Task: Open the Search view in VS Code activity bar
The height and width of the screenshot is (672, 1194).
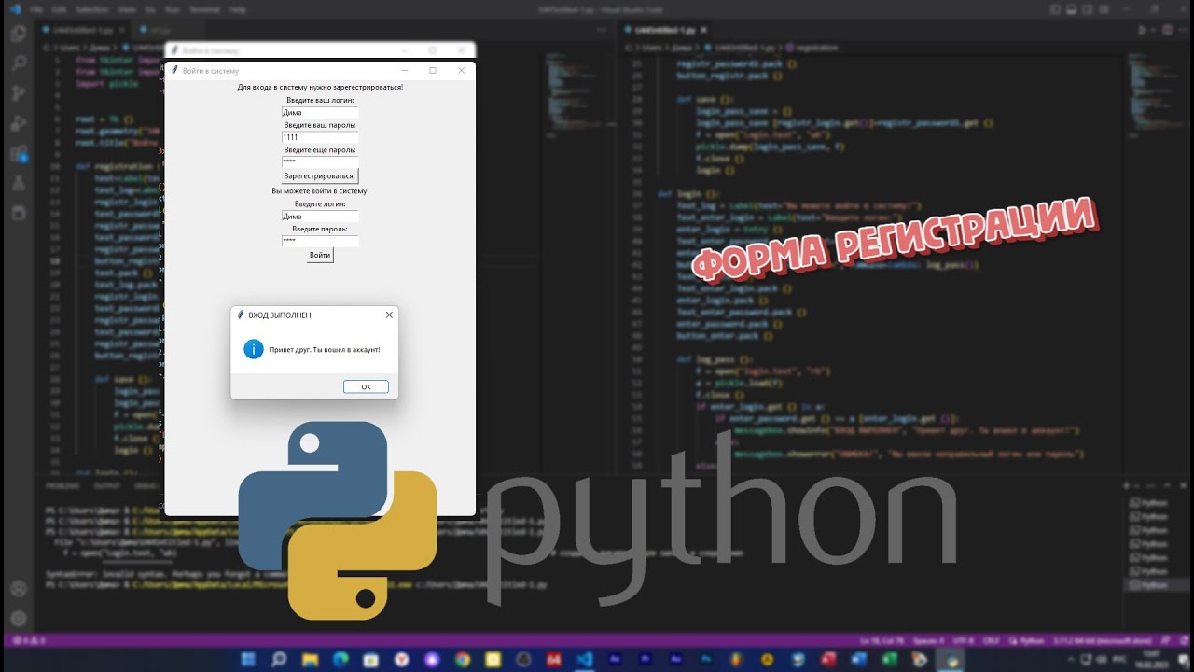Action: tap(18, 64)
